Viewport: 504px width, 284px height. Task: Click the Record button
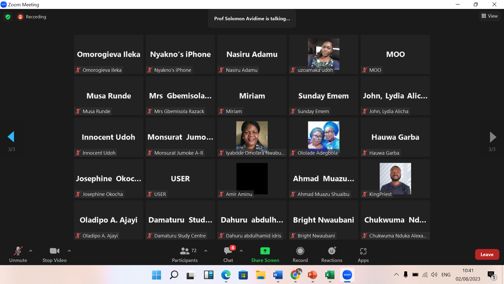pos(300,255)
